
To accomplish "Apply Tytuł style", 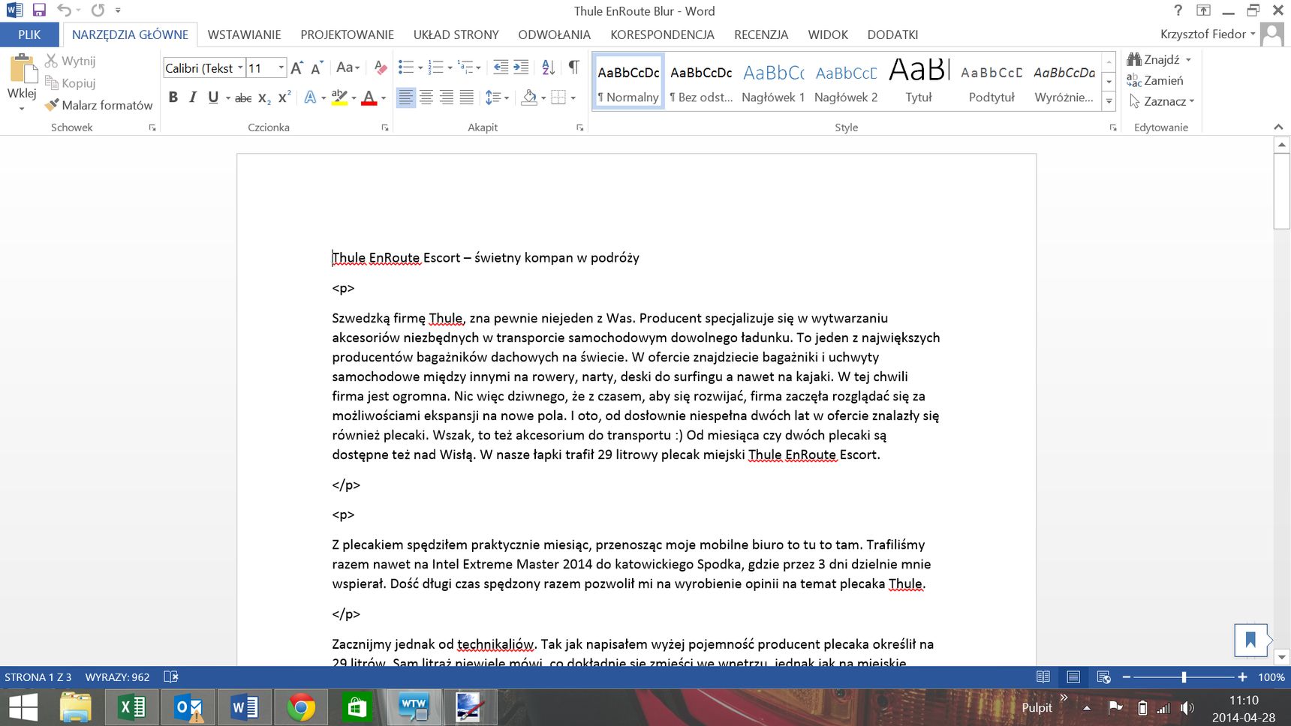I will pyautogui.click(x=919, y=82).
